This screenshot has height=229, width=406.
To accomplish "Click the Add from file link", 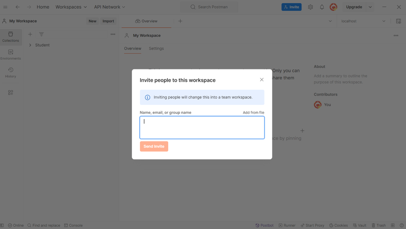I will 253,113.
